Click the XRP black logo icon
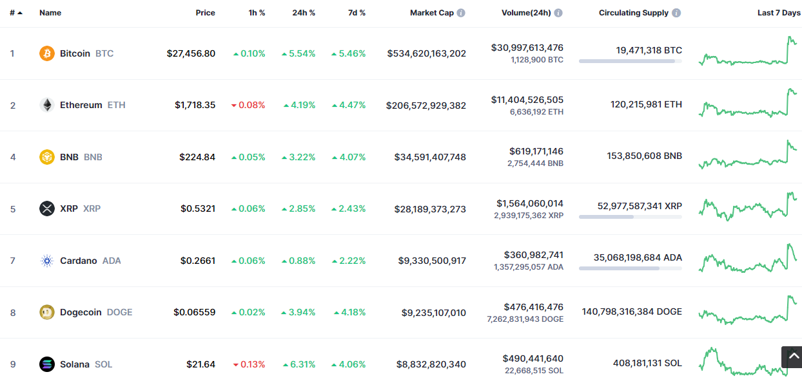 [47, 209]
